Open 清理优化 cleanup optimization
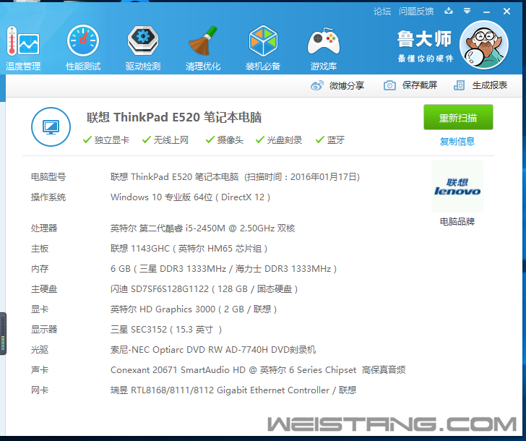Viewport: 526px width, 441px height. (x=203, y=48)
